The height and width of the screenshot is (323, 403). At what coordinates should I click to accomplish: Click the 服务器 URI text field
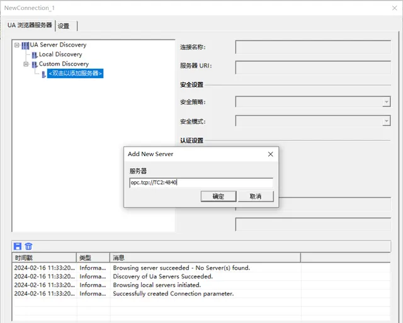pyautogui.click(x=313, y=67)
